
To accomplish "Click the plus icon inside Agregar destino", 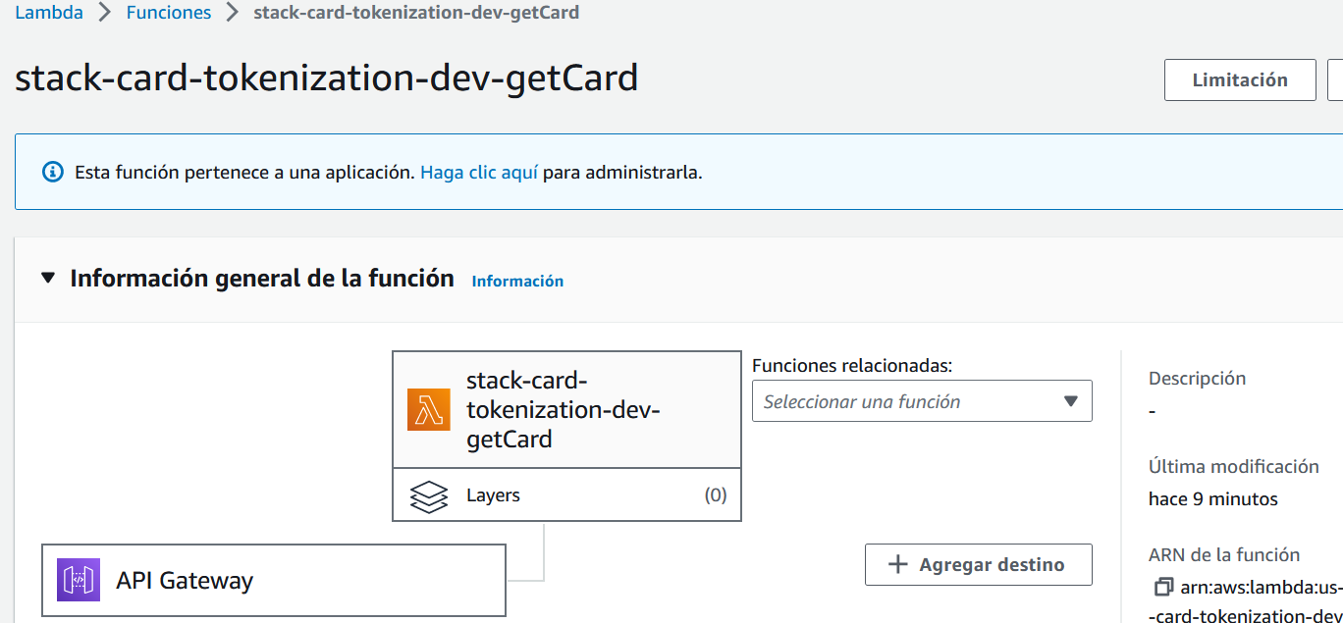I will [898, 564].
